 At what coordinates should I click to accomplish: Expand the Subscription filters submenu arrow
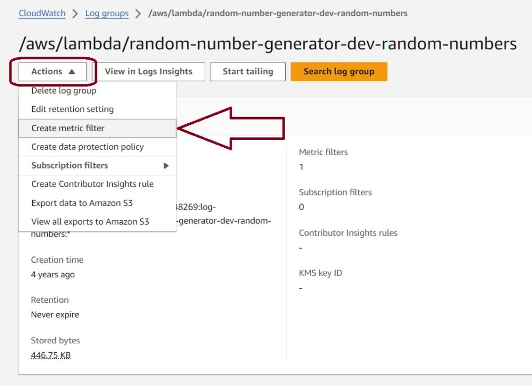pos(166,166)
